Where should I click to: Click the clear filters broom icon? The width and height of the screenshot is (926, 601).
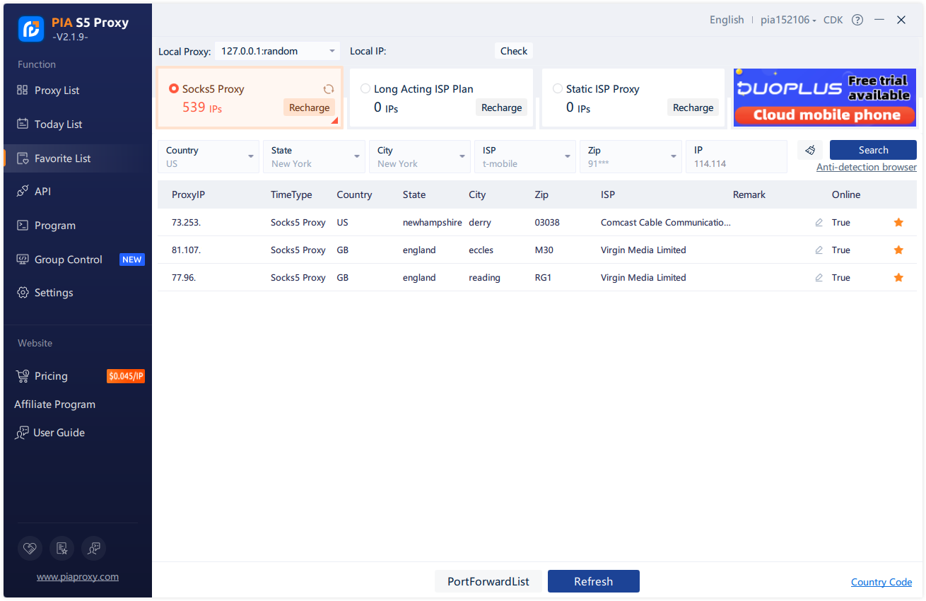click(810, 150)
